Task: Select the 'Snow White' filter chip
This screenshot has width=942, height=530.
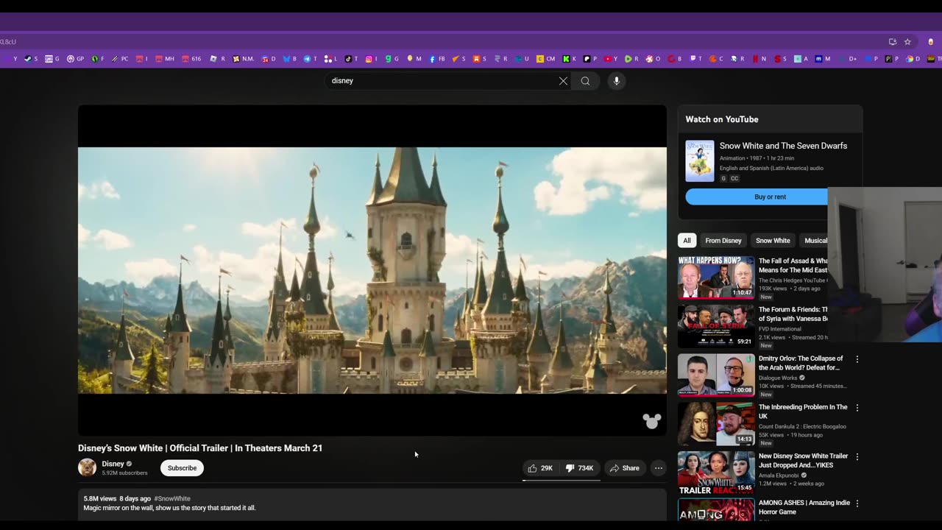Action: tap(773, 241)
